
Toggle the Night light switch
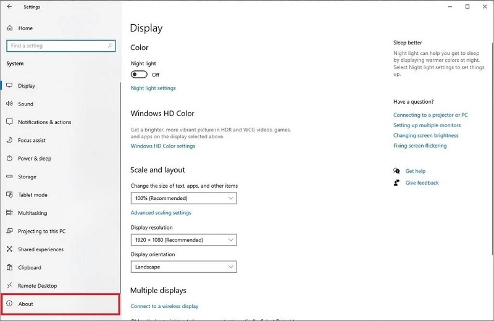click(139, 75)
